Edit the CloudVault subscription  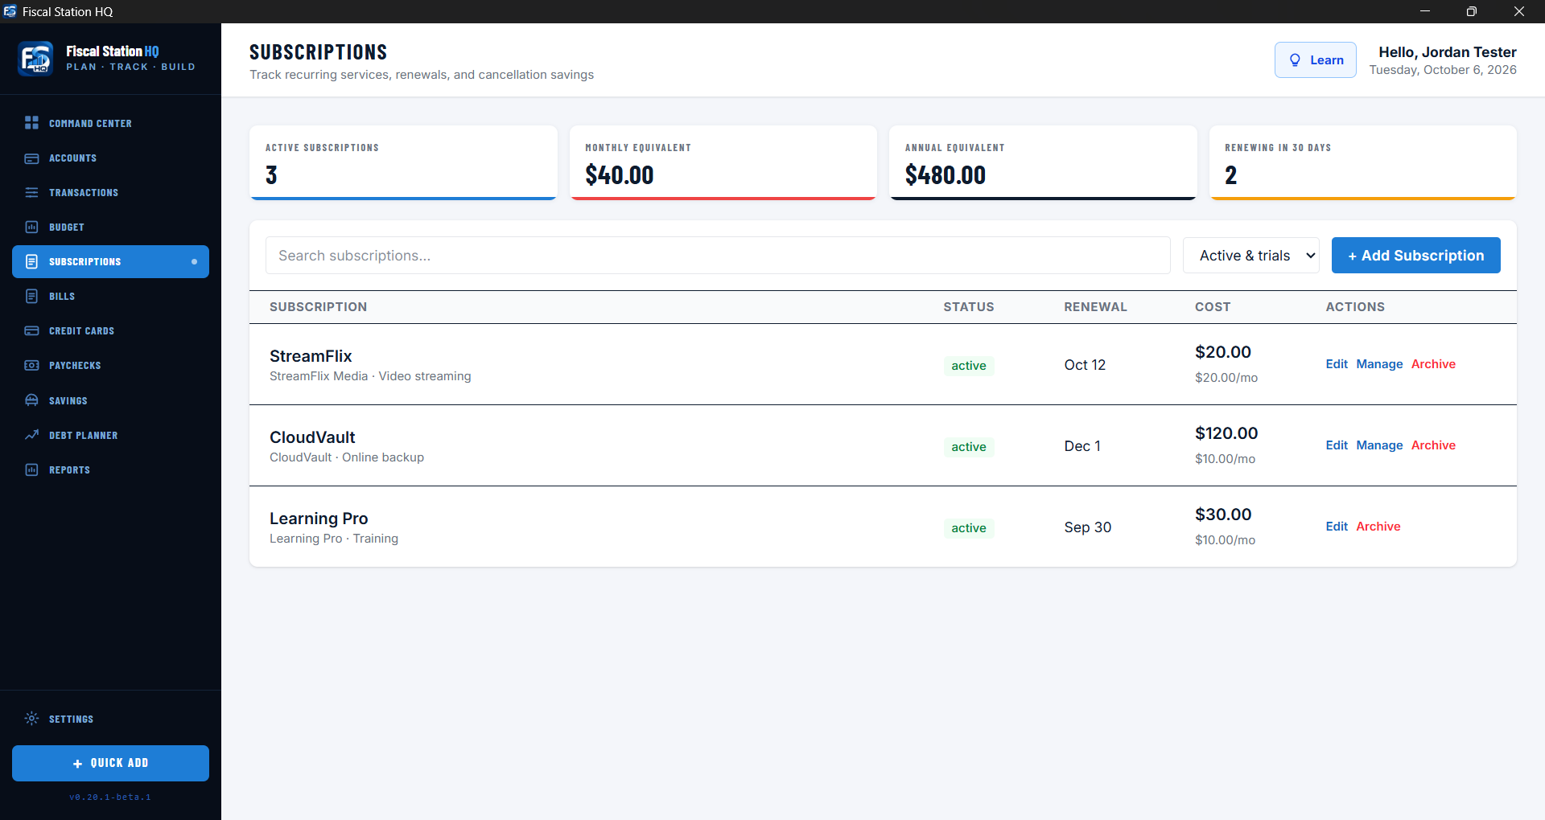(1336, 445)
